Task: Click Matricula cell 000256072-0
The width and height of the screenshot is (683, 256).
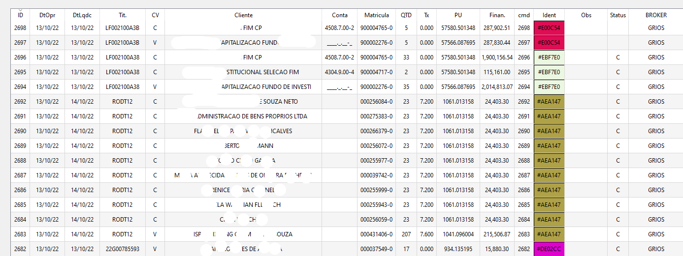Action: (377, 146)
